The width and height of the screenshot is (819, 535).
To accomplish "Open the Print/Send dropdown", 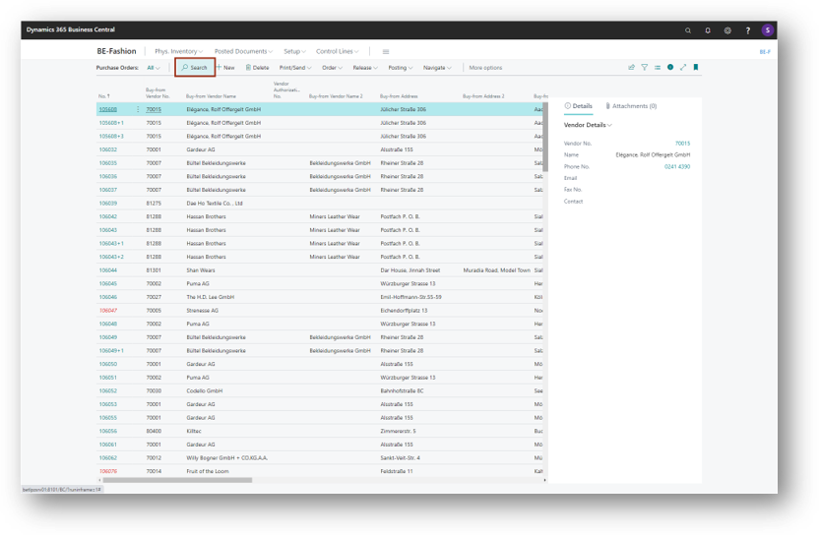I will click(295, 67).
